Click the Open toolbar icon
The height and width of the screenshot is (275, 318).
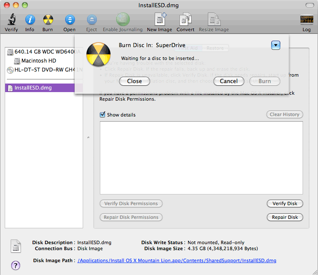70,20
